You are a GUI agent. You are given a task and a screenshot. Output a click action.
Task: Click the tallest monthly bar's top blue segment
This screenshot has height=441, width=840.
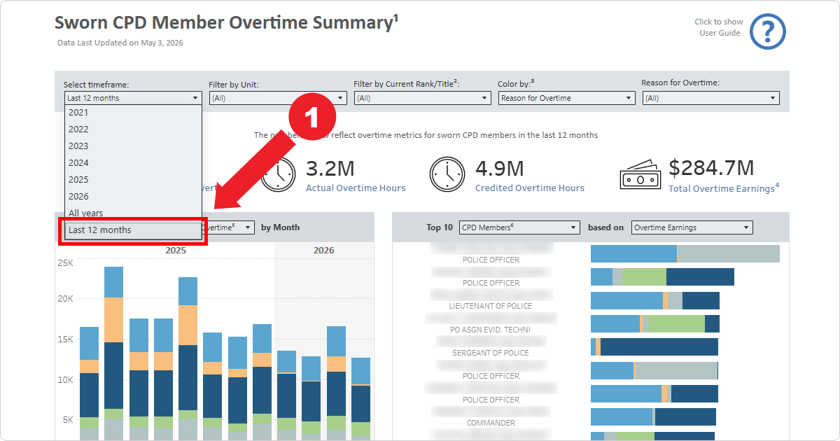pyautogui.click(x=114, y=282)
